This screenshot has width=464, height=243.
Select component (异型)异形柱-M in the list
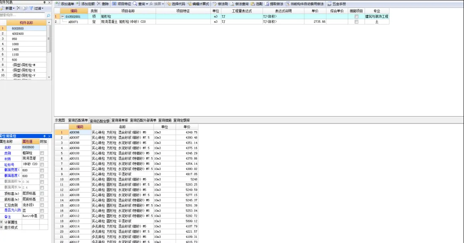(26, 65)
